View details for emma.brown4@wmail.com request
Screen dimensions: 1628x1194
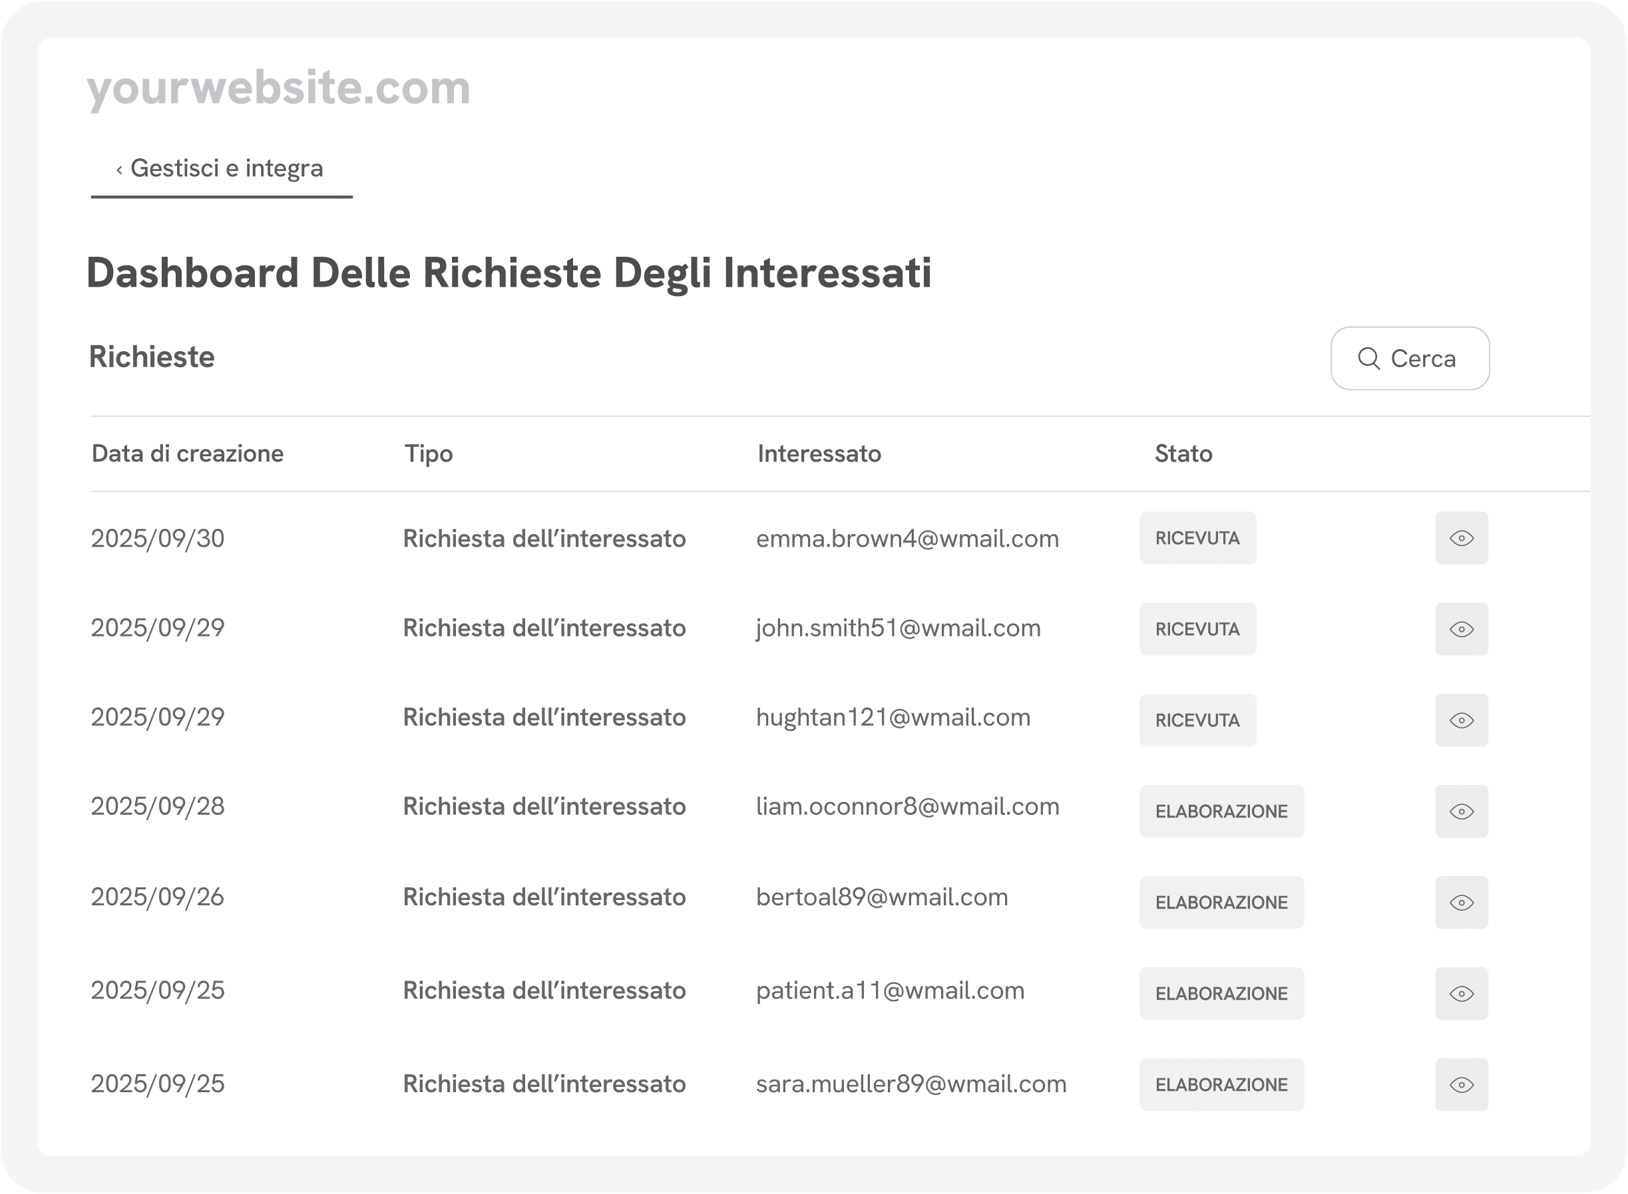[x=1461, y=538]
